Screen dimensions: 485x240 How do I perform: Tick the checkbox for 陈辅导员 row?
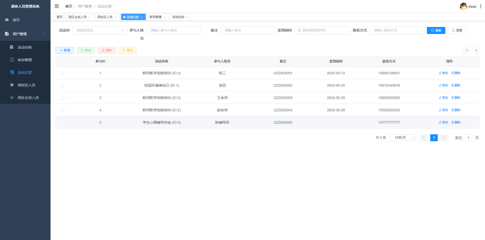click(x=63, y=122)
